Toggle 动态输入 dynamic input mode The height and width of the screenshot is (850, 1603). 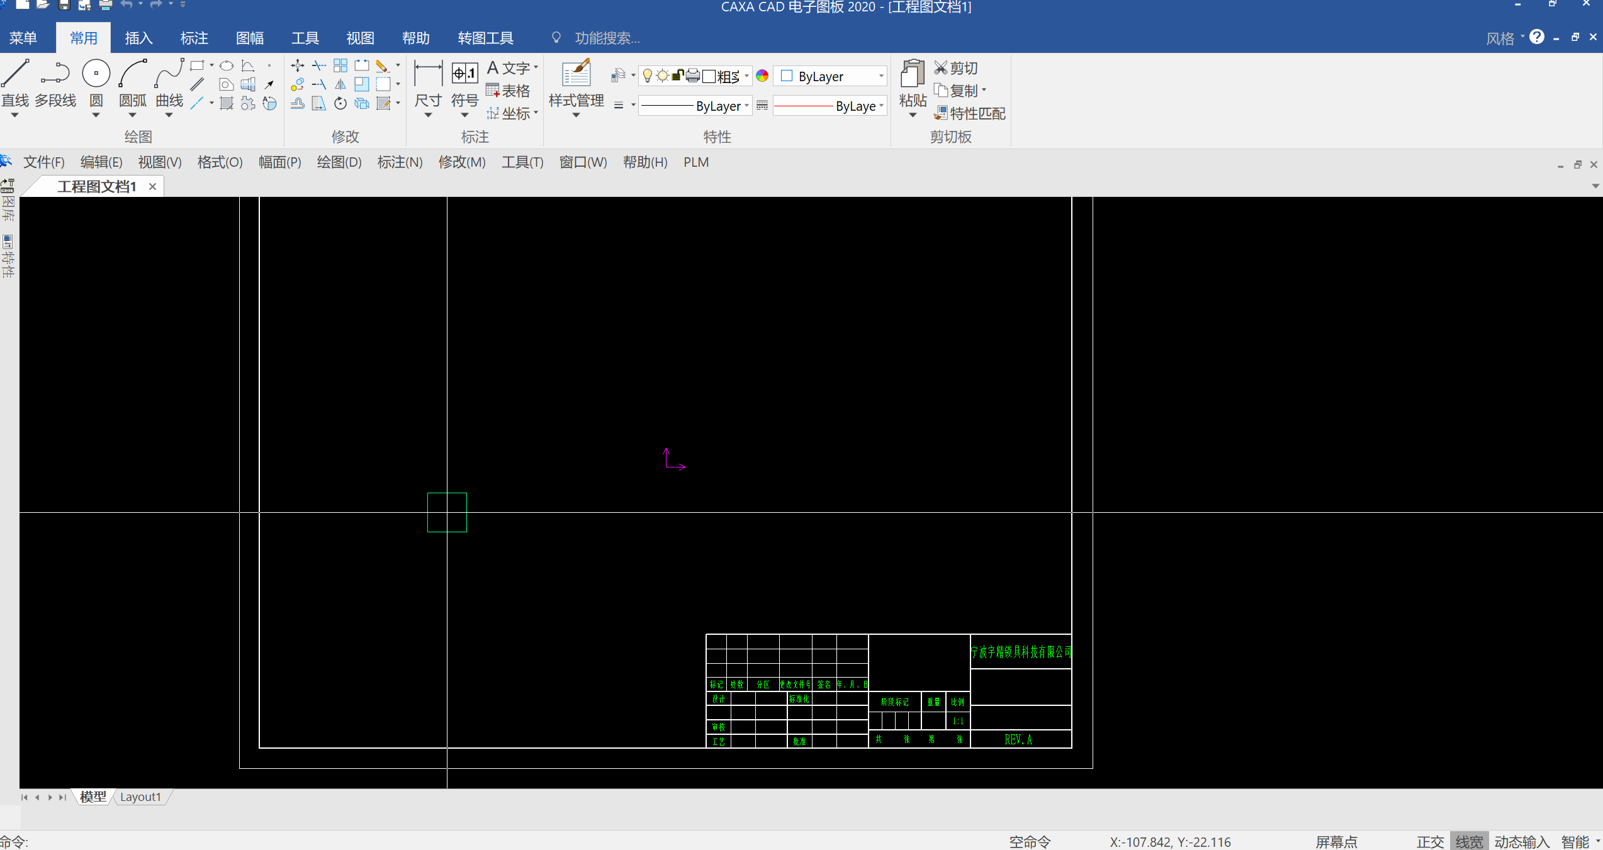[1522, 841]
